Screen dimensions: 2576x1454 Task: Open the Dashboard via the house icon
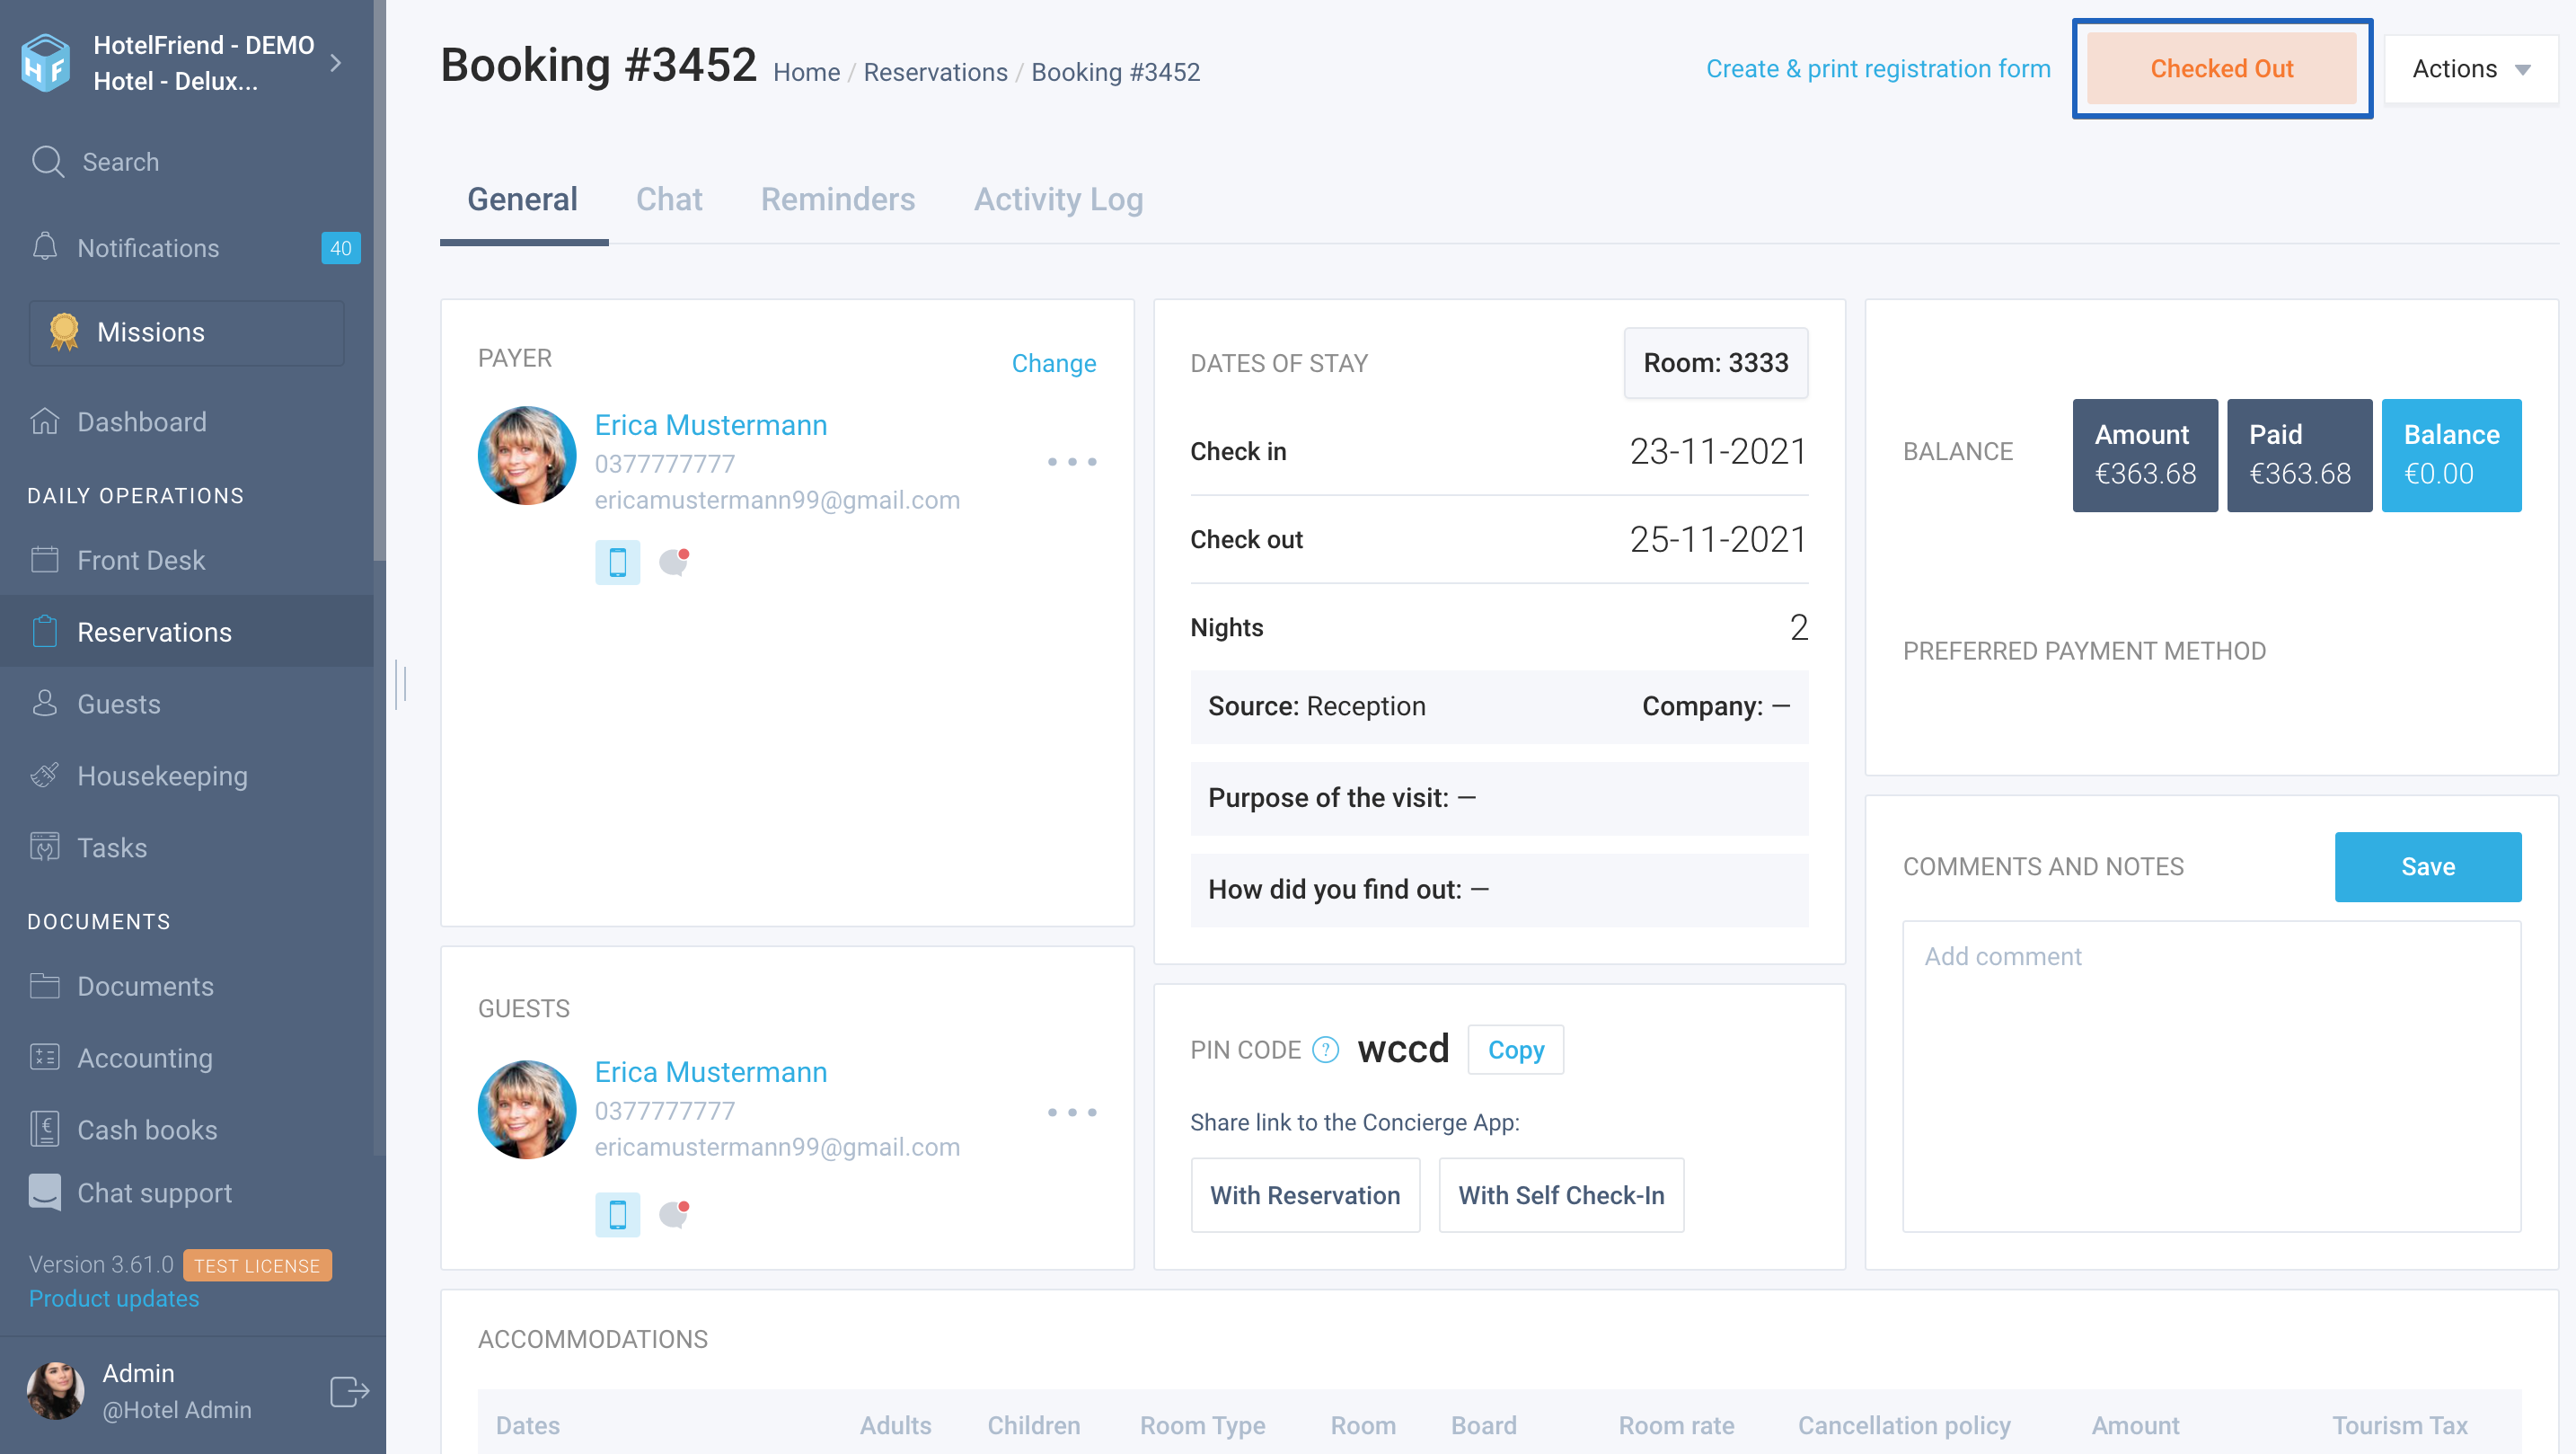45,421
